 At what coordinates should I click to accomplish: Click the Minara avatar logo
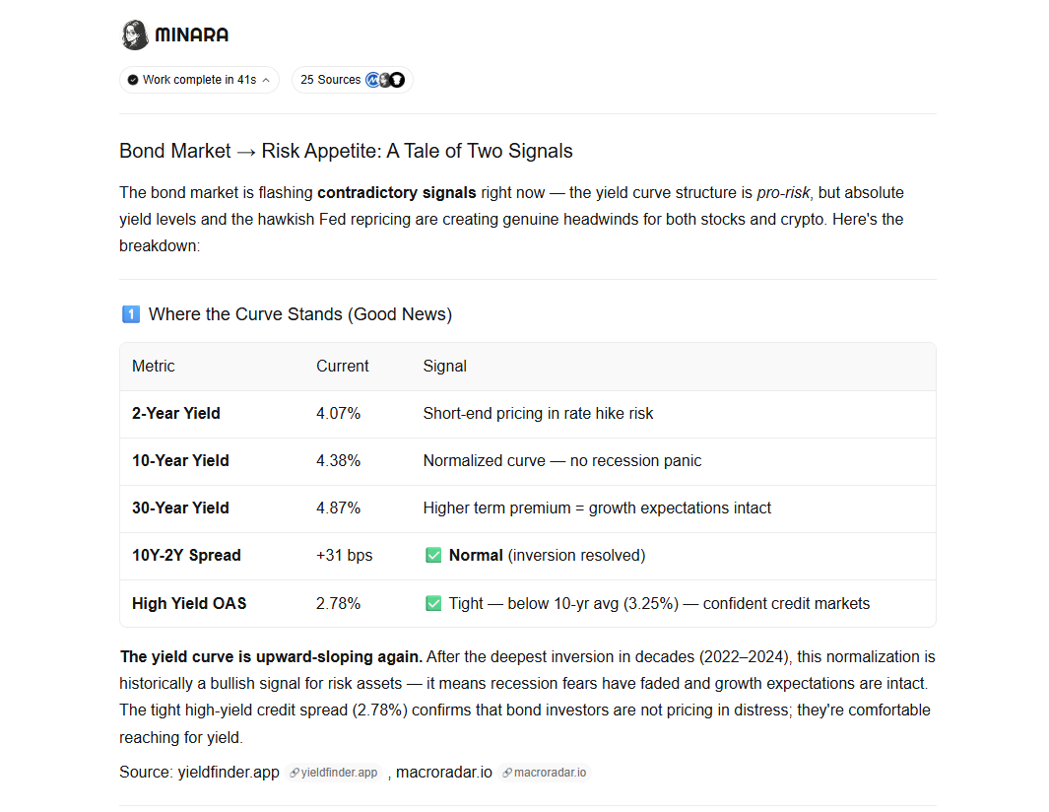pyautogui.click(x=135, y=34)
